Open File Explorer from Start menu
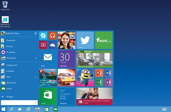Screen dimensions: 171x112 [19, 58]
